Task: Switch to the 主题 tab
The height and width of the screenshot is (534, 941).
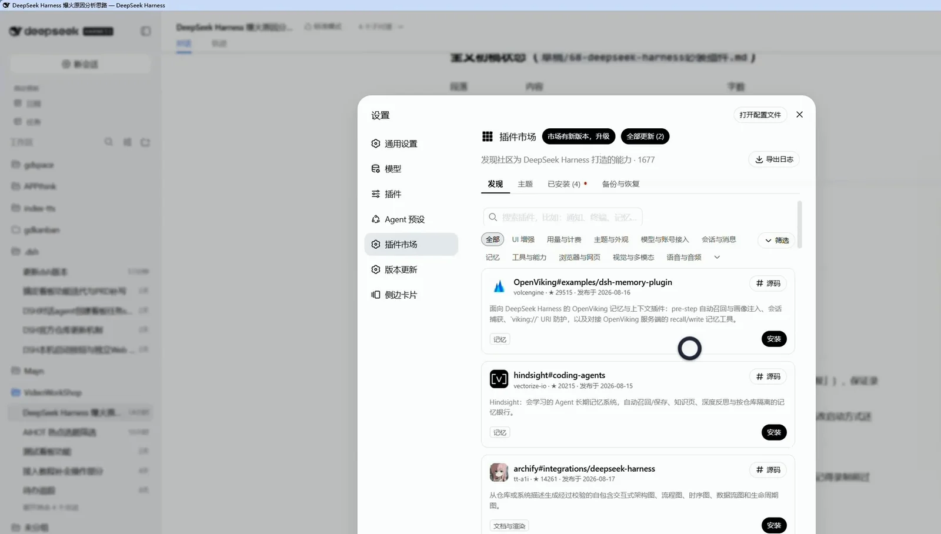Action: click(x=525, y=184)
